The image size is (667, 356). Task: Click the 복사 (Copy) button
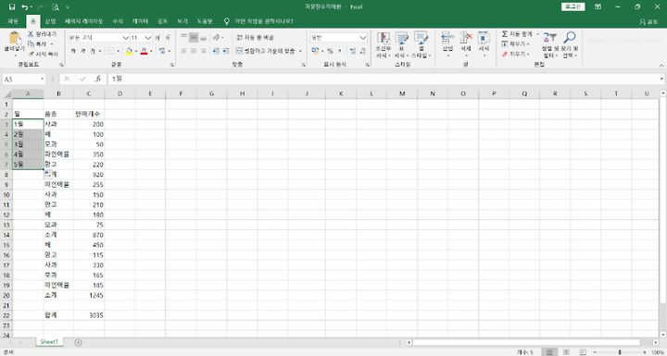[x=41, y=43]
